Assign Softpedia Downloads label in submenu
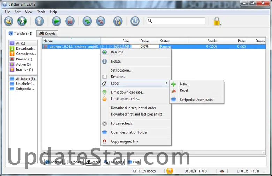This screenshot has height=176, width=272. (x=197, y=100)
